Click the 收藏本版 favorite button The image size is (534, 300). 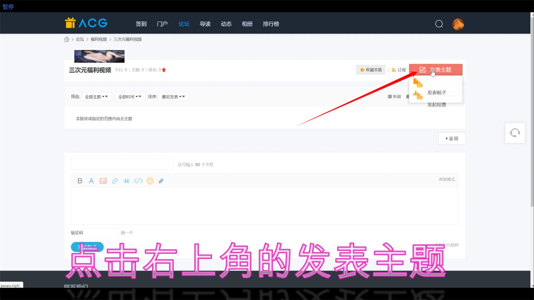370,70
